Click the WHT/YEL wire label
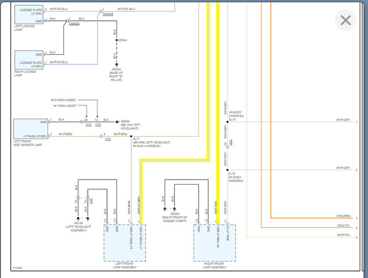Screen dimensions: 368x278 click(x=344, y=235)
